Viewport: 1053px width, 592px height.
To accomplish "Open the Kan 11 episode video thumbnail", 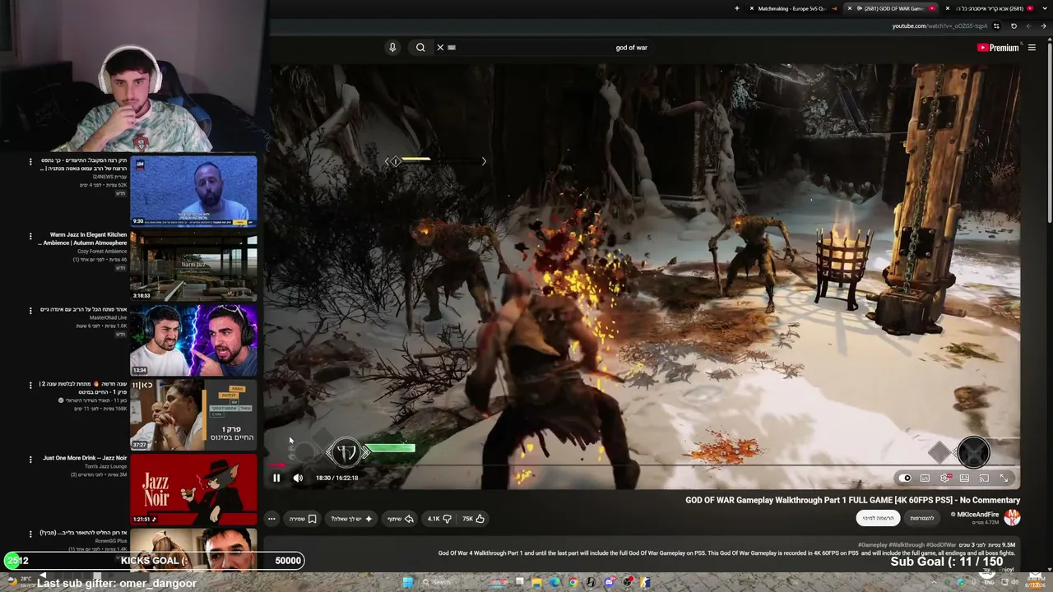I will [x=193, y=414].
